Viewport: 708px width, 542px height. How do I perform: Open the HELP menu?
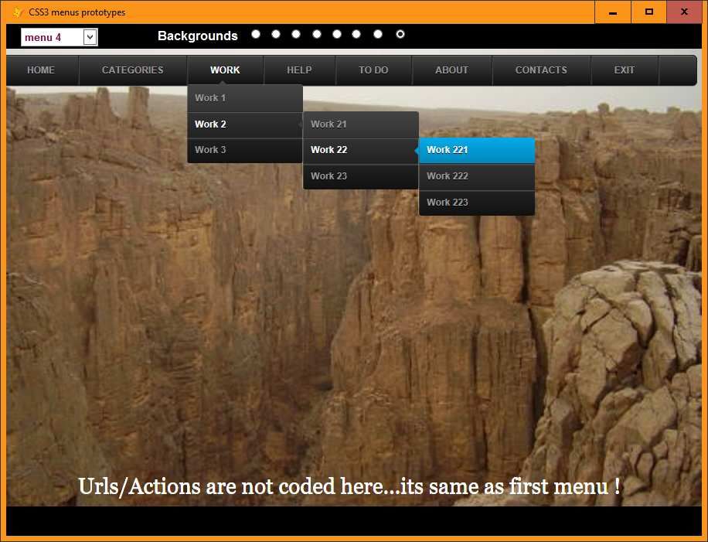pos(300,70)
